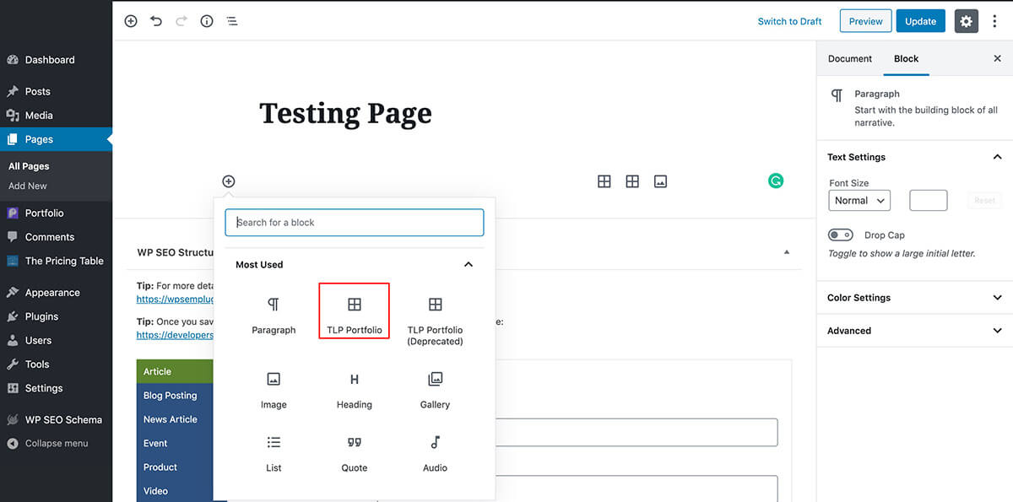
Task: Open the Font Size dropdown
Action: 859,201
